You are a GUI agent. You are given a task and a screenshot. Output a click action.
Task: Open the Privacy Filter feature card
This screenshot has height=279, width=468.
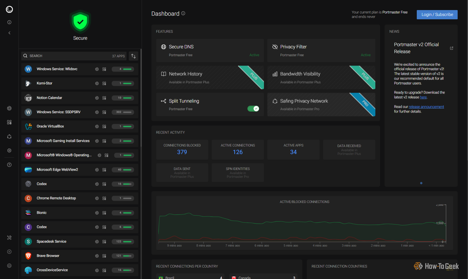click(x=321, y=51)
